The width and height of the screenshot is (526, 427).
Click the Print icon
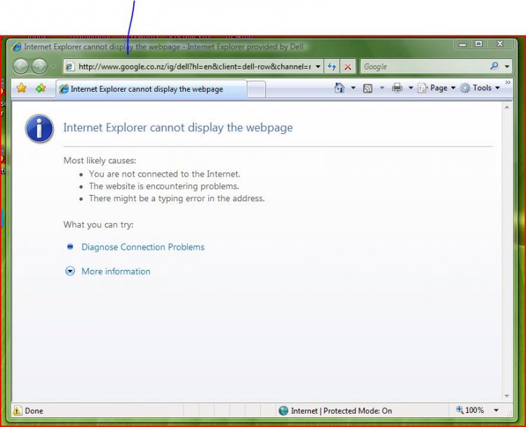point(397,88)
